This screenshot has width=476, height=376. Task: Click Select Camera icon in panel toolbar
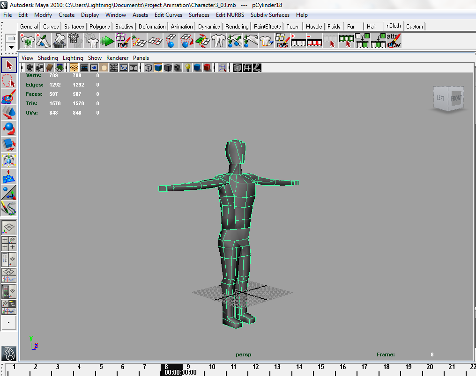tap(30, 67)
